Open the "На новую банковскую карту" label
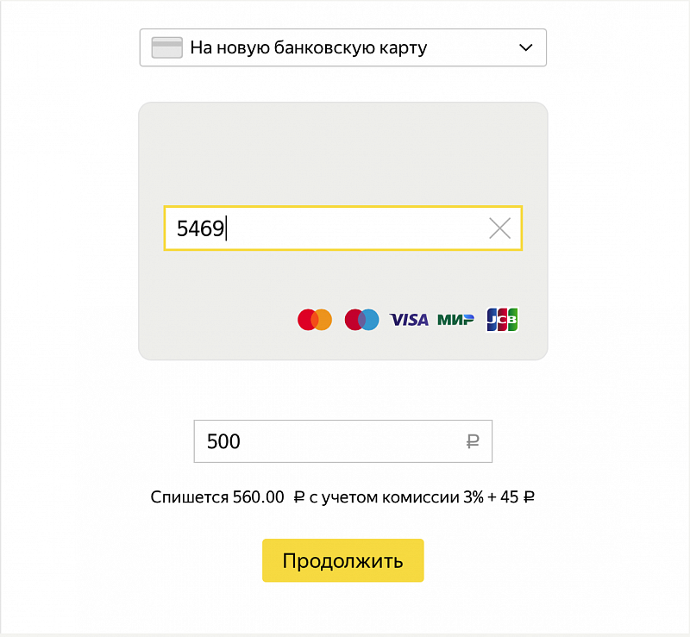The height and width of the screenshot is (637, 690). (308, 47)
